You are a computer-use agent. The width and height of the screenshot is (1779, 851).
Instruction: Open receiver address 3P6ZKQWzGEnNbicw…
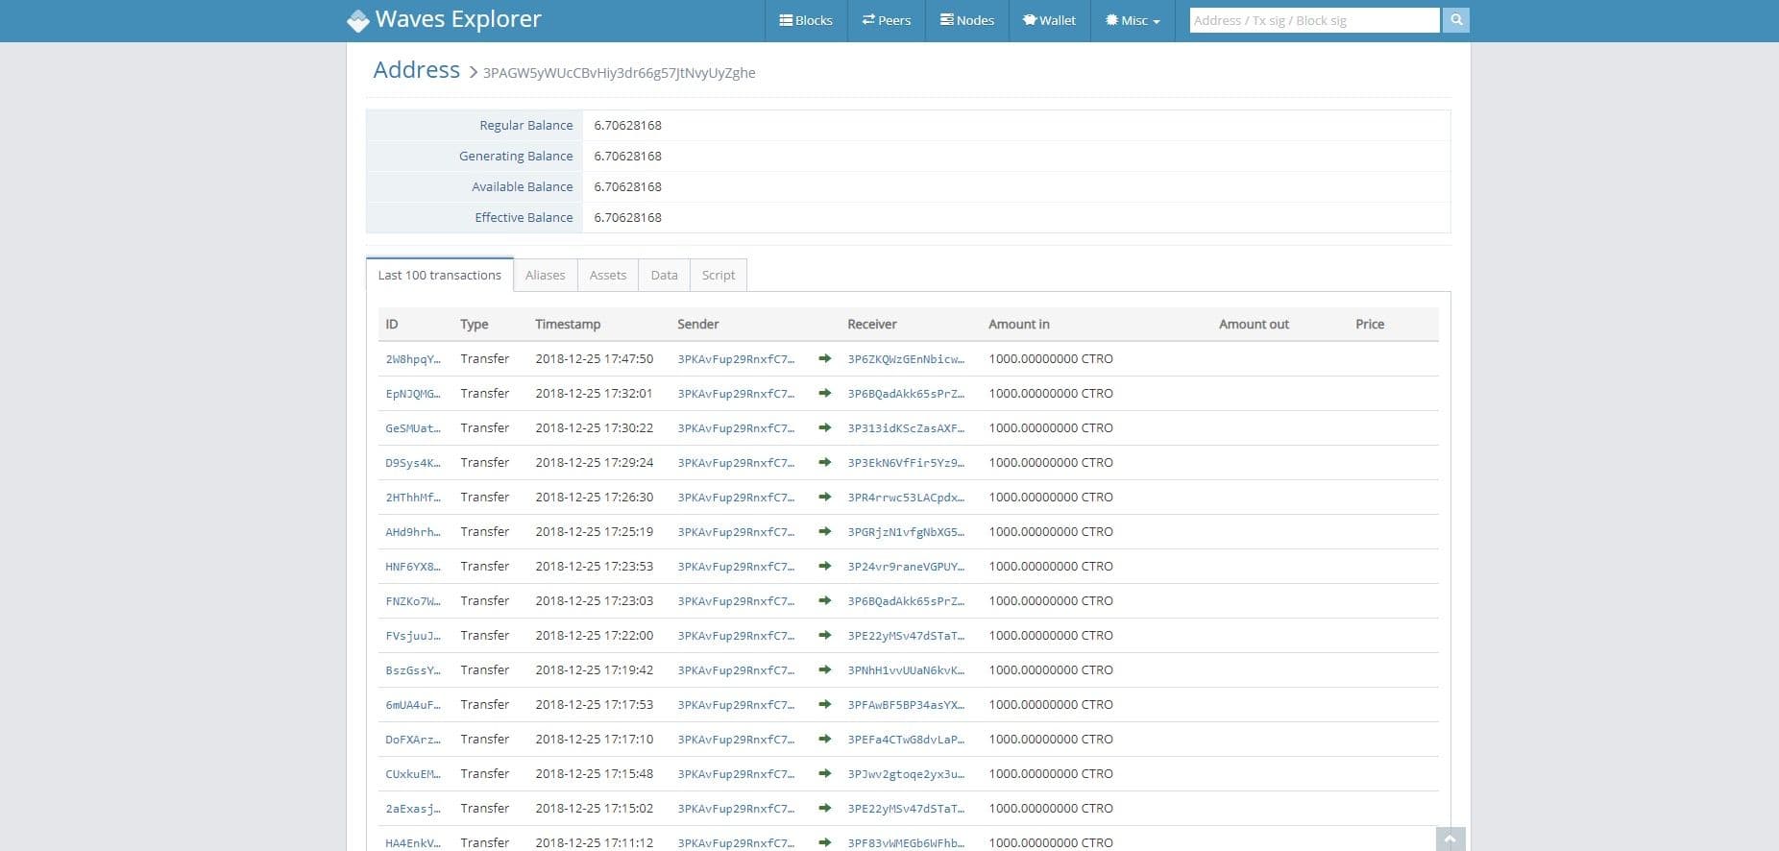coord(906,359)
